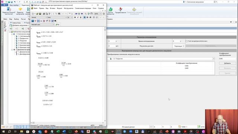Create a new Mathcad worksheet

[33, 14]
